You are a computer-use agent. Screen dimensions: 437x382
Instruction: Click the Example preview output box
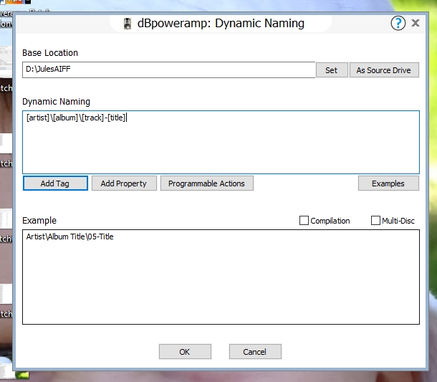[221, 277]
